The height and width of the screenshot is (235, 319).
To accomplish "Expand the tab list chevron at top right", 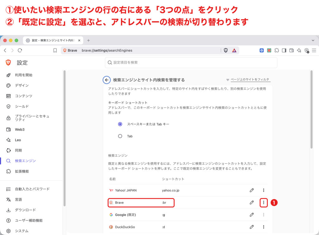I will pyautogui.click(x=313, y=40).
